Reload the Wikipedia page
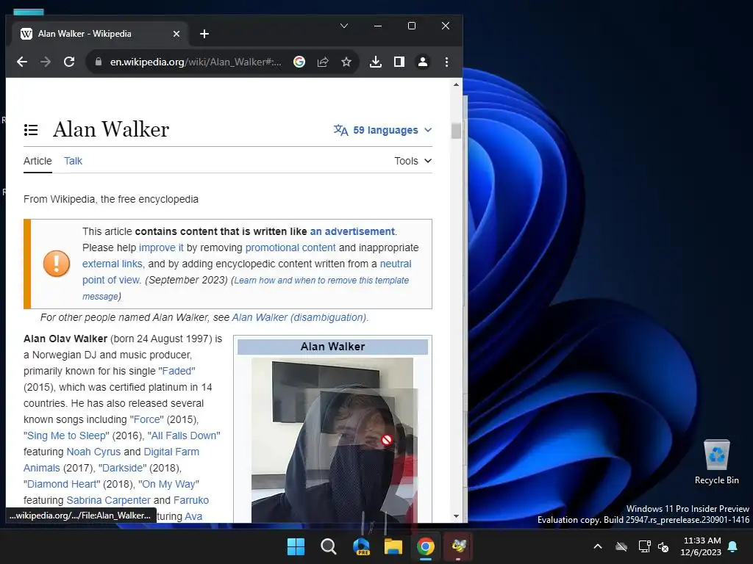The image size is (753, 564). coord(69,62)
